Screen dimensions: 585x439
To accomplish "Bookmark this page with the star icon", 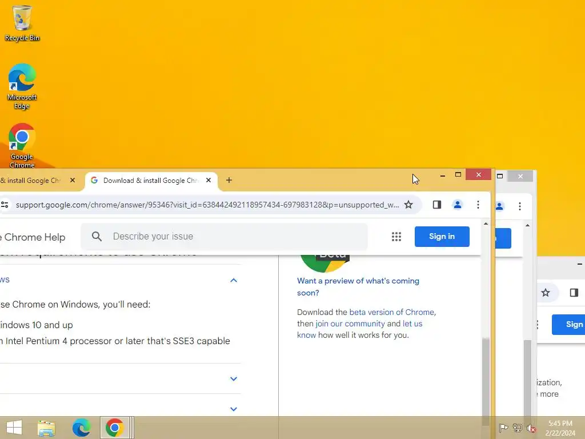I will point(408,205).
